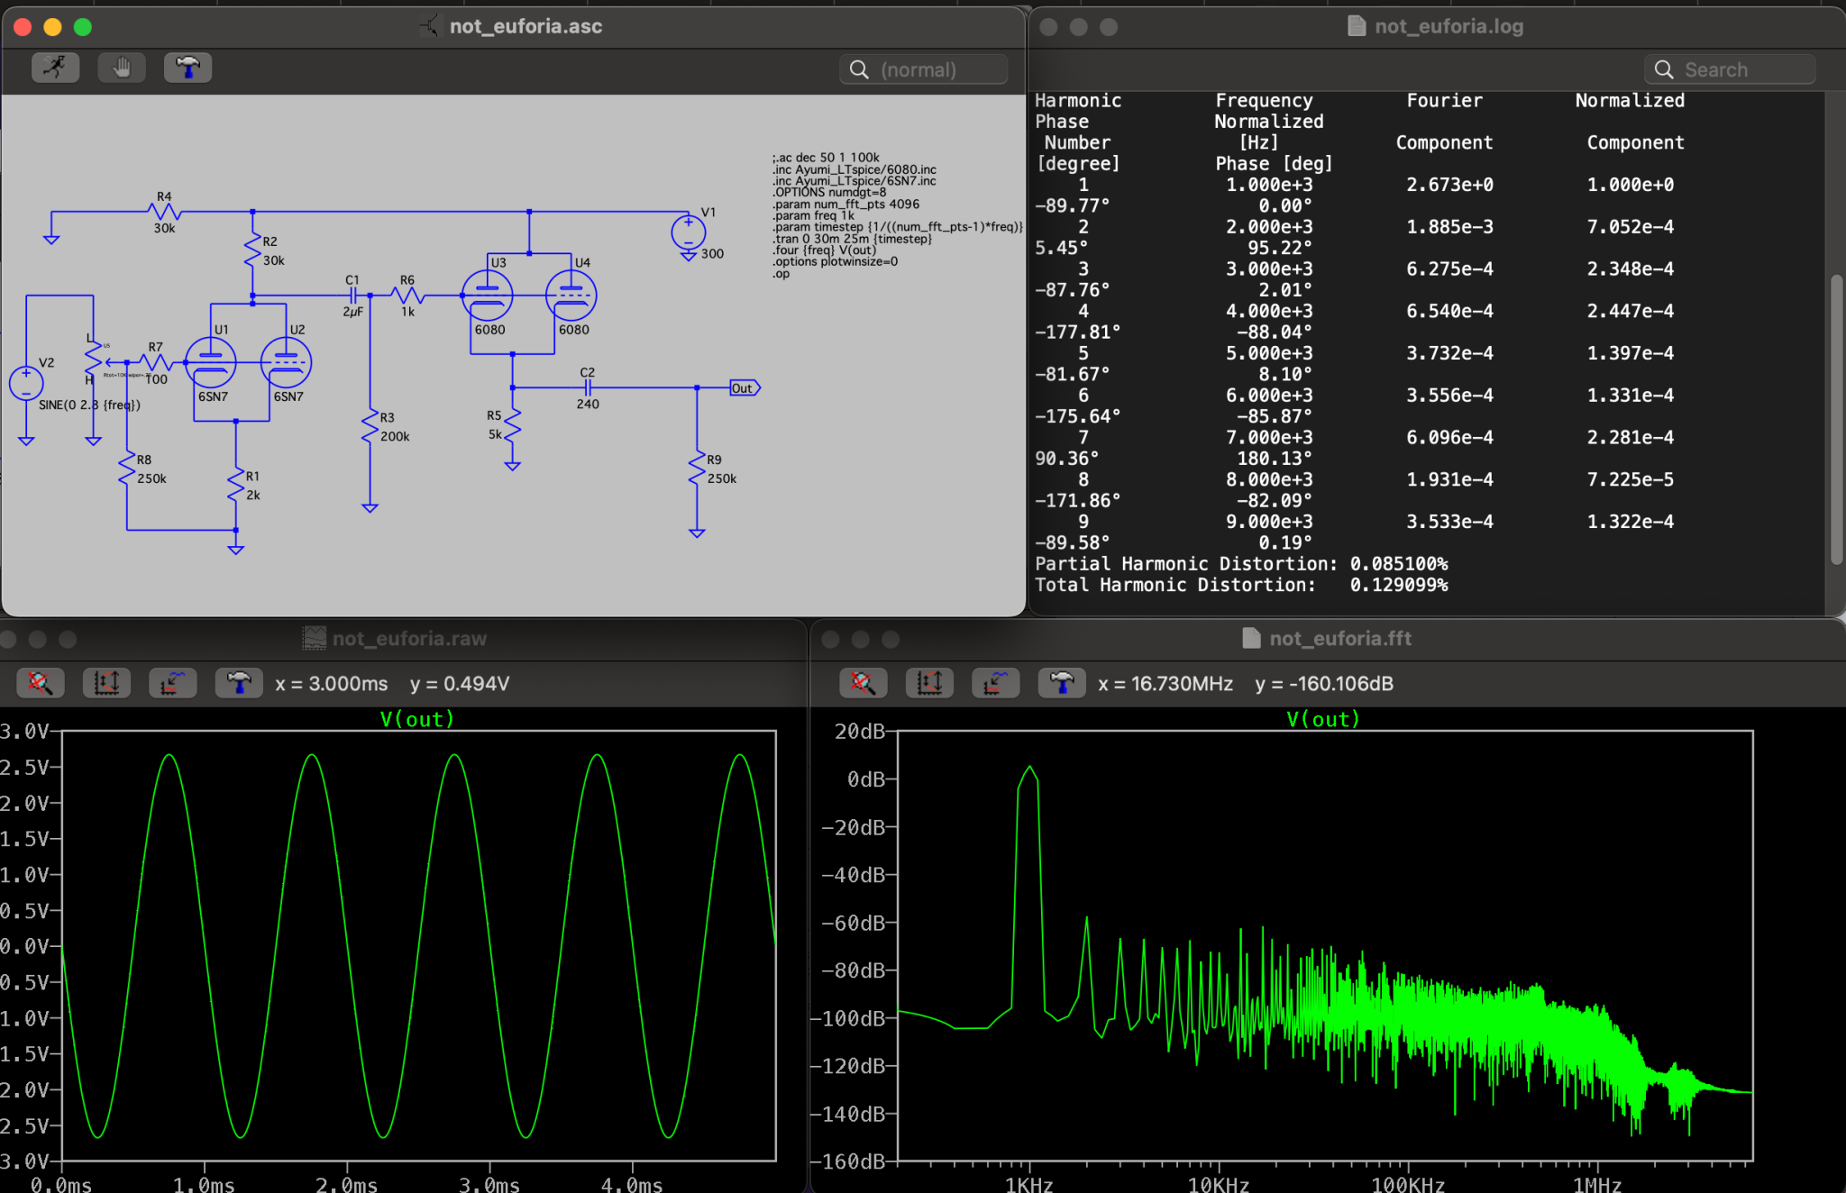Image resolution: width=1846 pixels, height=1193 pixels.
Task: Select triode U2 6SN7 in the schematic
Action: click(x=286, y=362)
